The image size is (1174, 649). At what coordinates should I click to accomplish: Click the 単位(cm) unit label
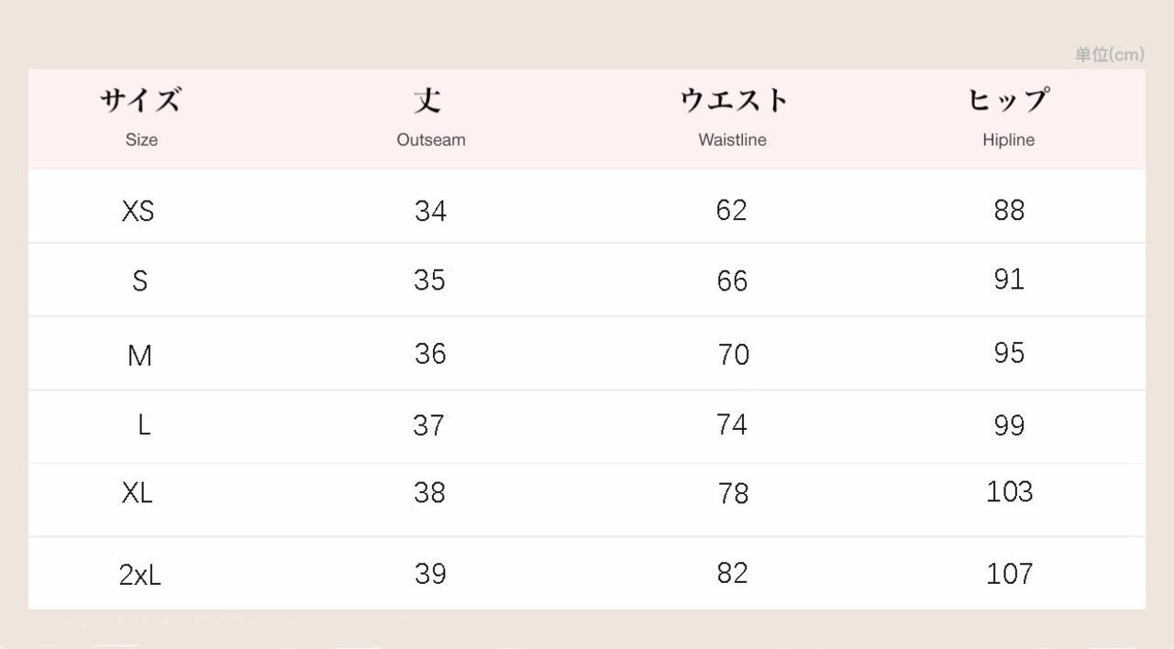coord(1109,55)
